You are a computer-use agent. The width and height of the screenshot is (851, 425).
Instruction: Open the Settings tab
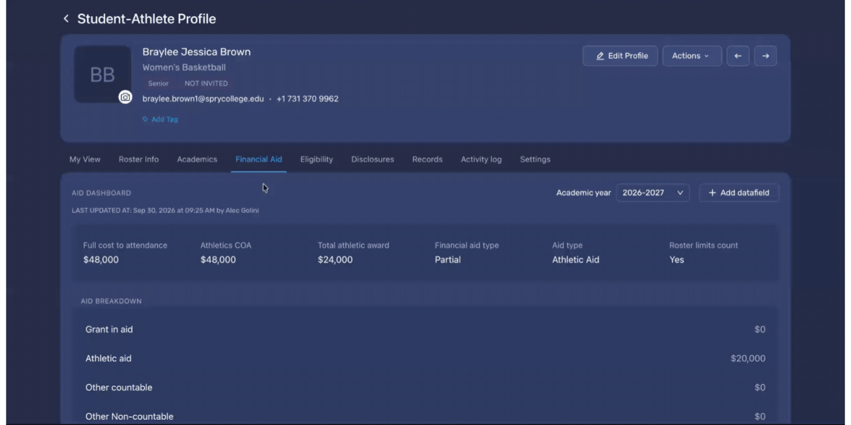(x=535, y=159)
